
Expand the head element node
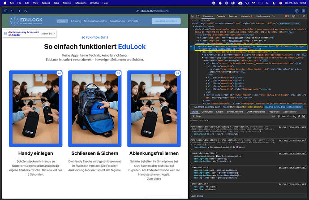pos(194,26)
